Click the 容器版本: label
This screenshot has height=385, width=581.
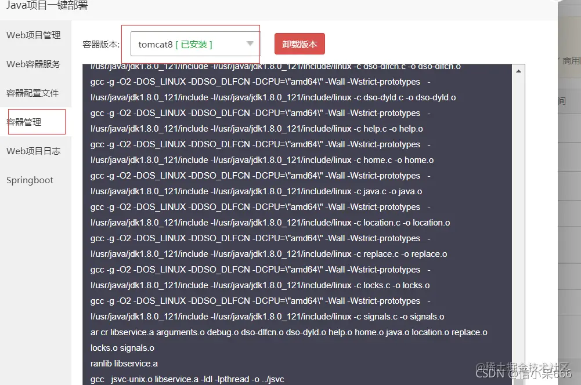point(101,45)
